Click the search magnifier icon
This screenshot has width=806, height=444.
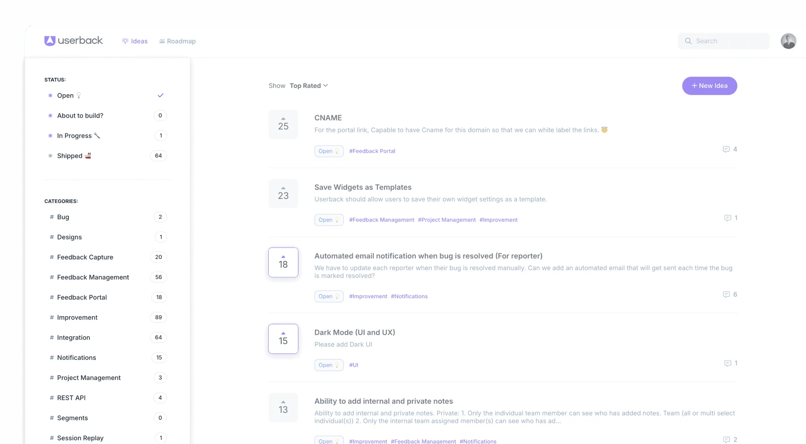point(688,41)
